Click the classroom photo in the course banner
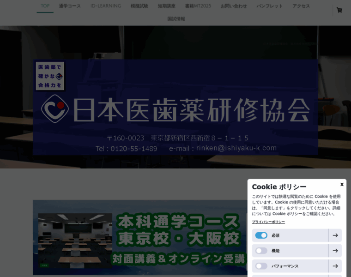The image size is (351, 277). [x=75, y=241]
